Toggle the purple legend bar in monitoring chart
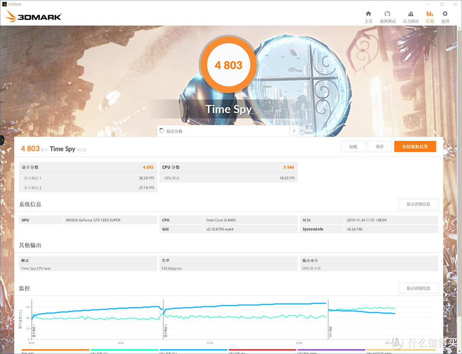The height and width of the screenshot is (354, 462). pyautogui.click(x=331, y=350)
